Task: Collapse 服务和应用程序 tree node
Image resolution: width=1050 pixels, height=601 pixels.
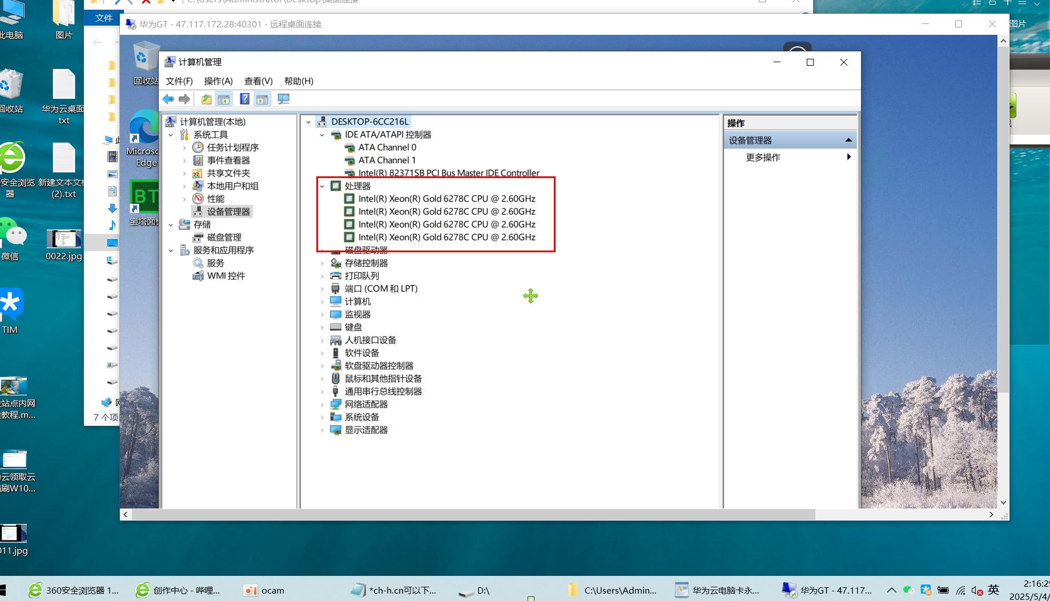Action: click(x=171, y=250)
